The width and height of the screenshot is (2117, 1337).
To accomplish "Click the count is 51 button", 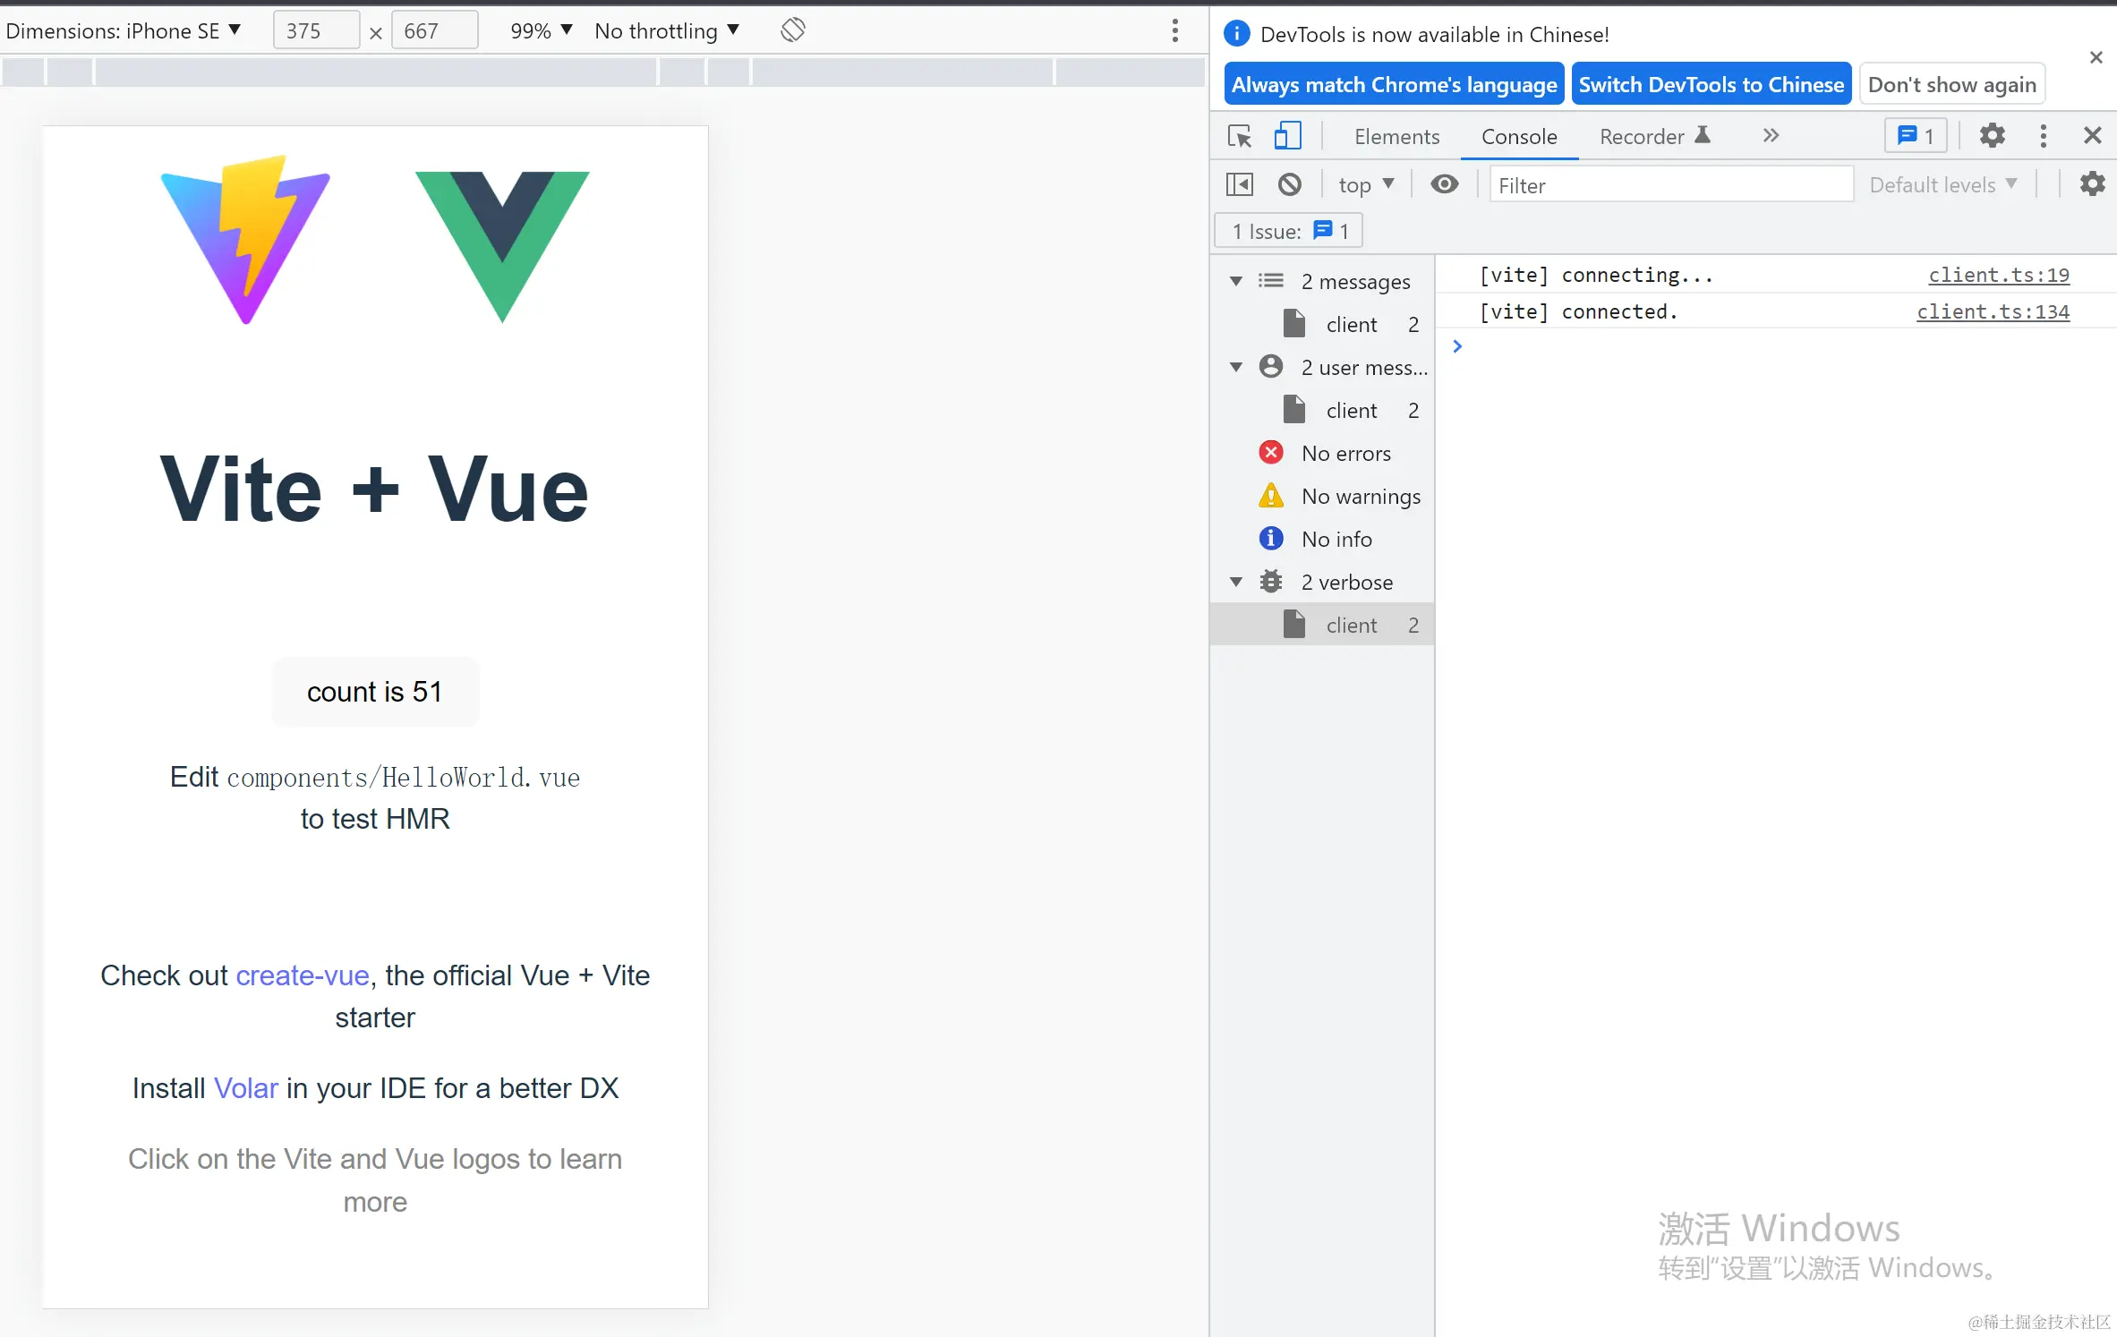I will tap(375, 692).
